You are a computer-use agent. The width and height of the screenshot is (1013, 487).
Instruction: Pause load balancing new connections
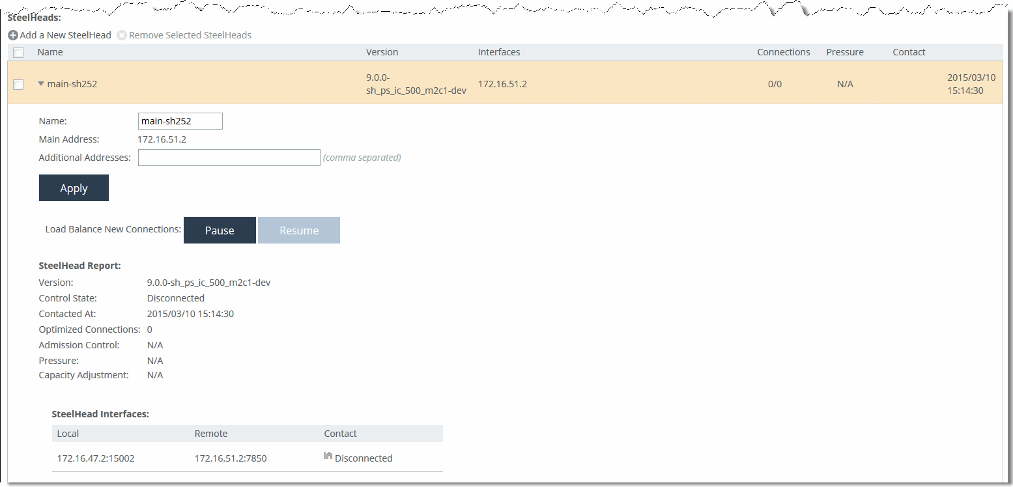[220, 230]
